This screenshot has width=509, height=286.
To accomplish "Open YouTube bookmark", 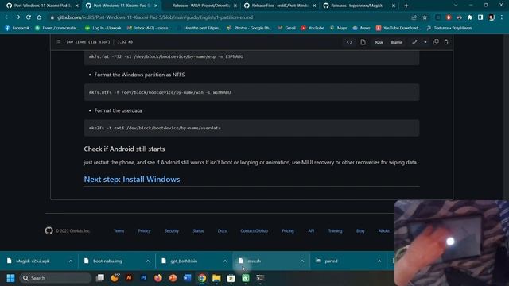I will click(x=313, y=29).
